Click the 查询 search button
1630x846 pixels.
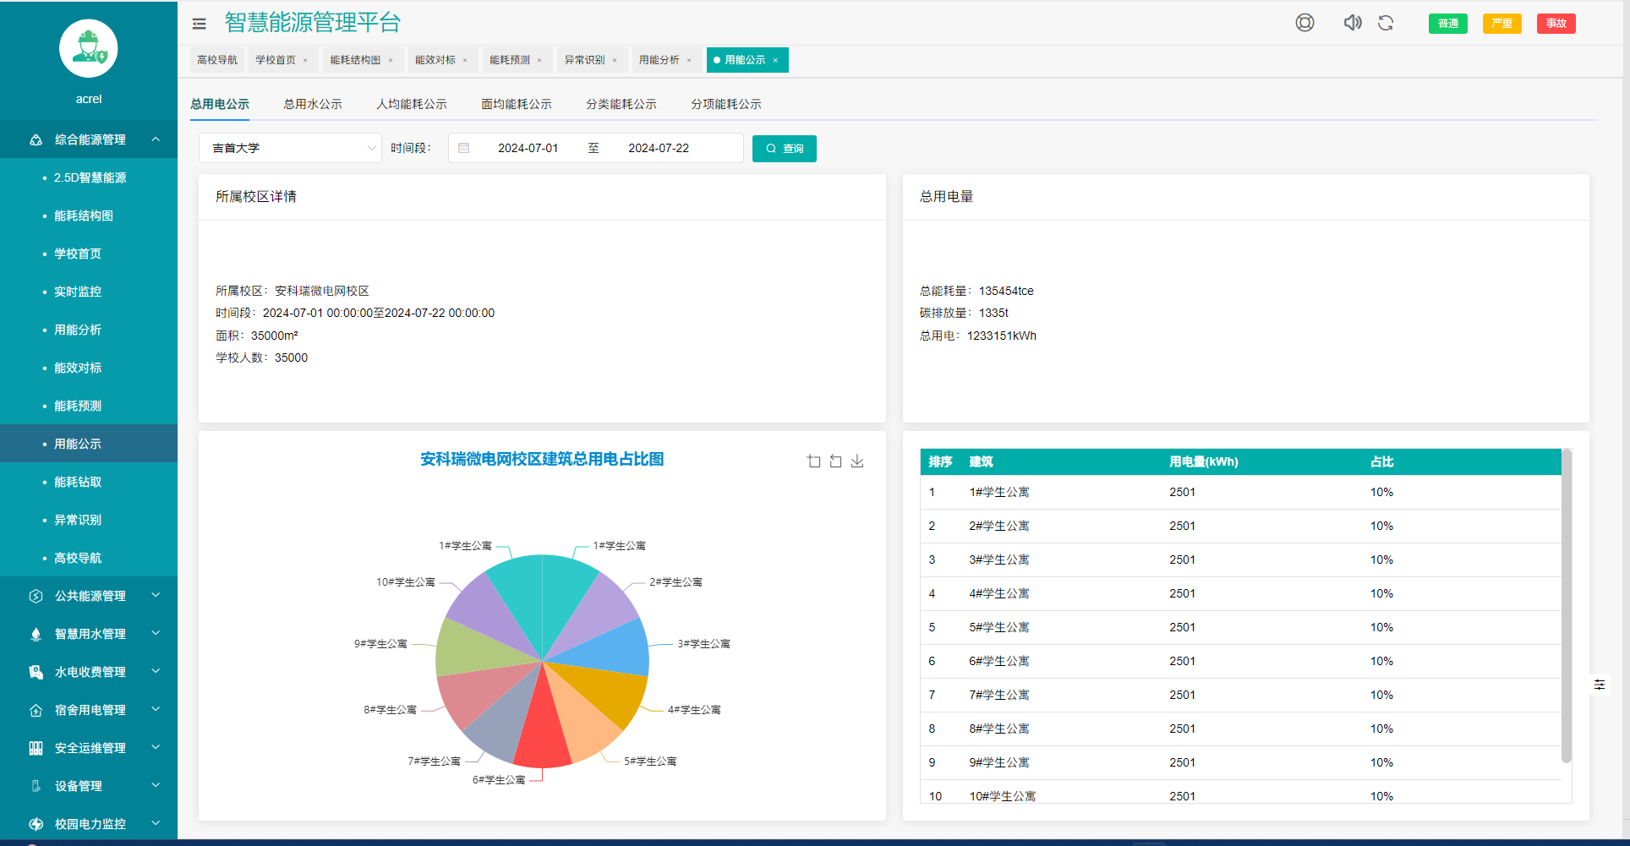pos(785,149)
